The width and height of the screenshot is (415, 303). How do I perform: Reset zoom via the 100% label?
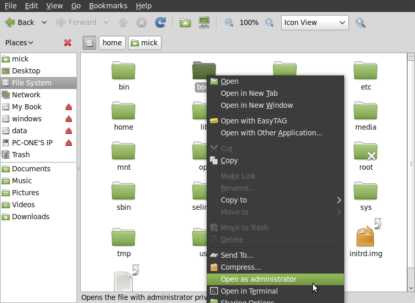(x=249, y=22)
